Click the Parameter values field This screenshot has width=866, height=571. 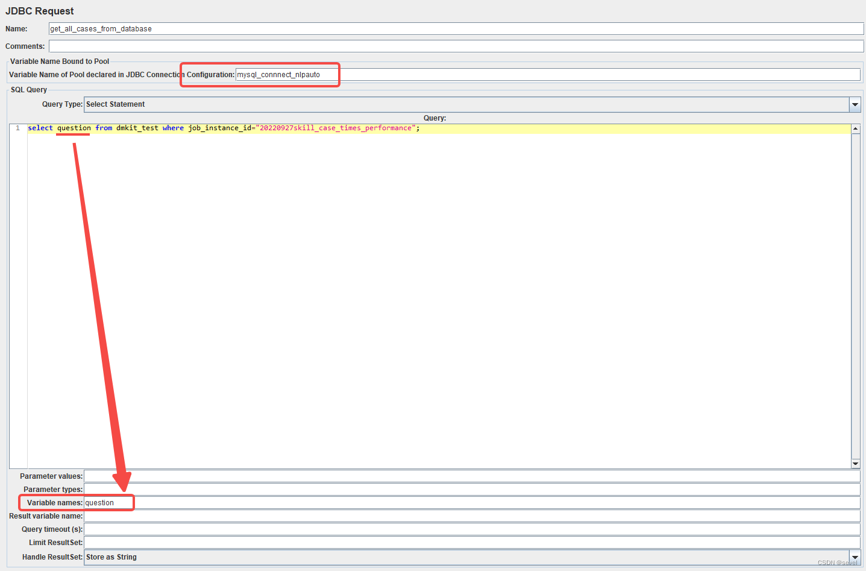pyautogui.click(x=241, y=476)
